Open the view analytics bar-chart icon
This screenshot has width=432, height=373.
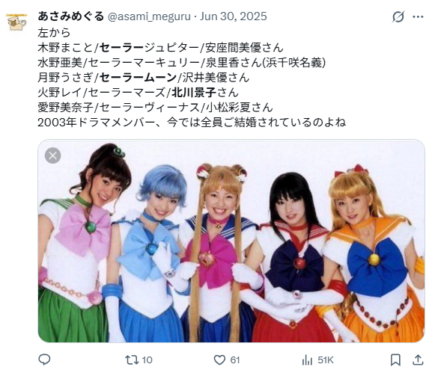(x=307, y=360)
